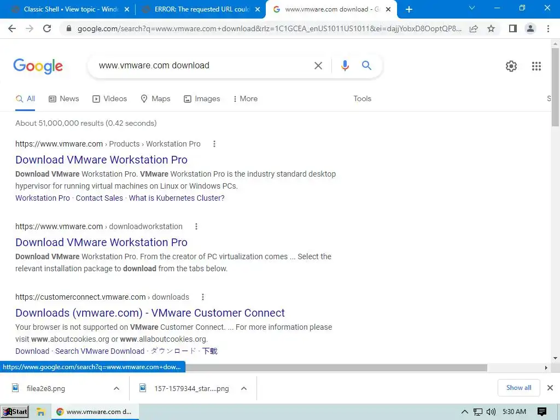
Task: Select the All results tab
Action: tap(25, 99)
